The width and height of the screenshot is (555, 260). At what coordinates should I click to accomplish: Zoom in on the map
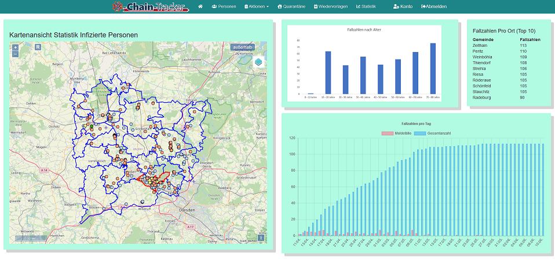(15, 47)
